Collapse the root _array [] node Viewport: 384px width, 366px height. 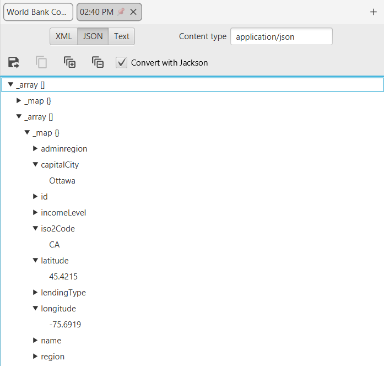10,85
